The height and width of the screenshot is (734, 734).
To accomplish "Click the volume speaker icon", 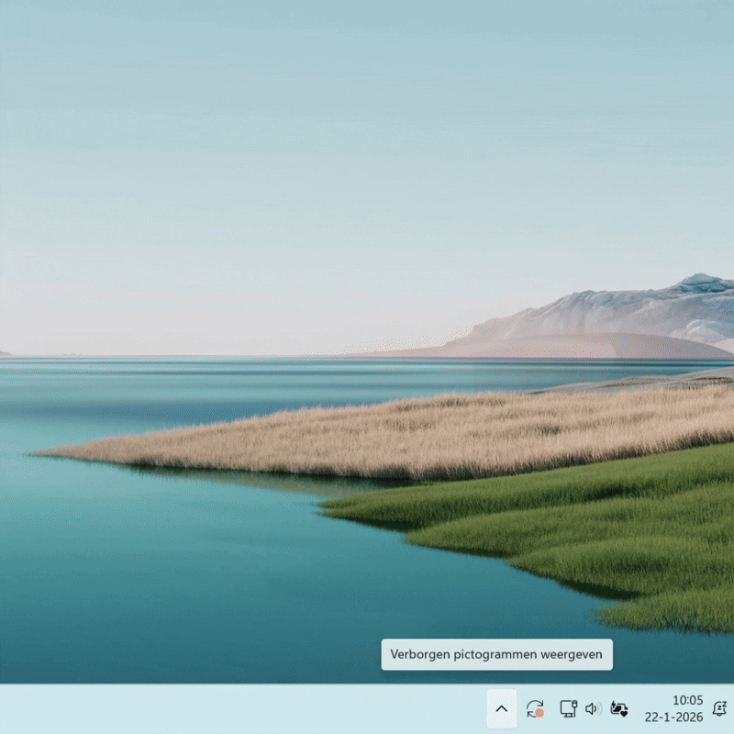I will point(593,708).
